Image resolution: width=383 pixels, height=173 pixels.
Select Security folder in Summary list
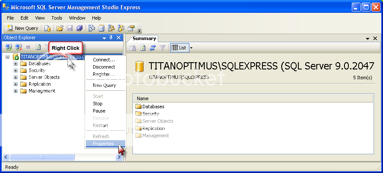(x=147, y=114)
